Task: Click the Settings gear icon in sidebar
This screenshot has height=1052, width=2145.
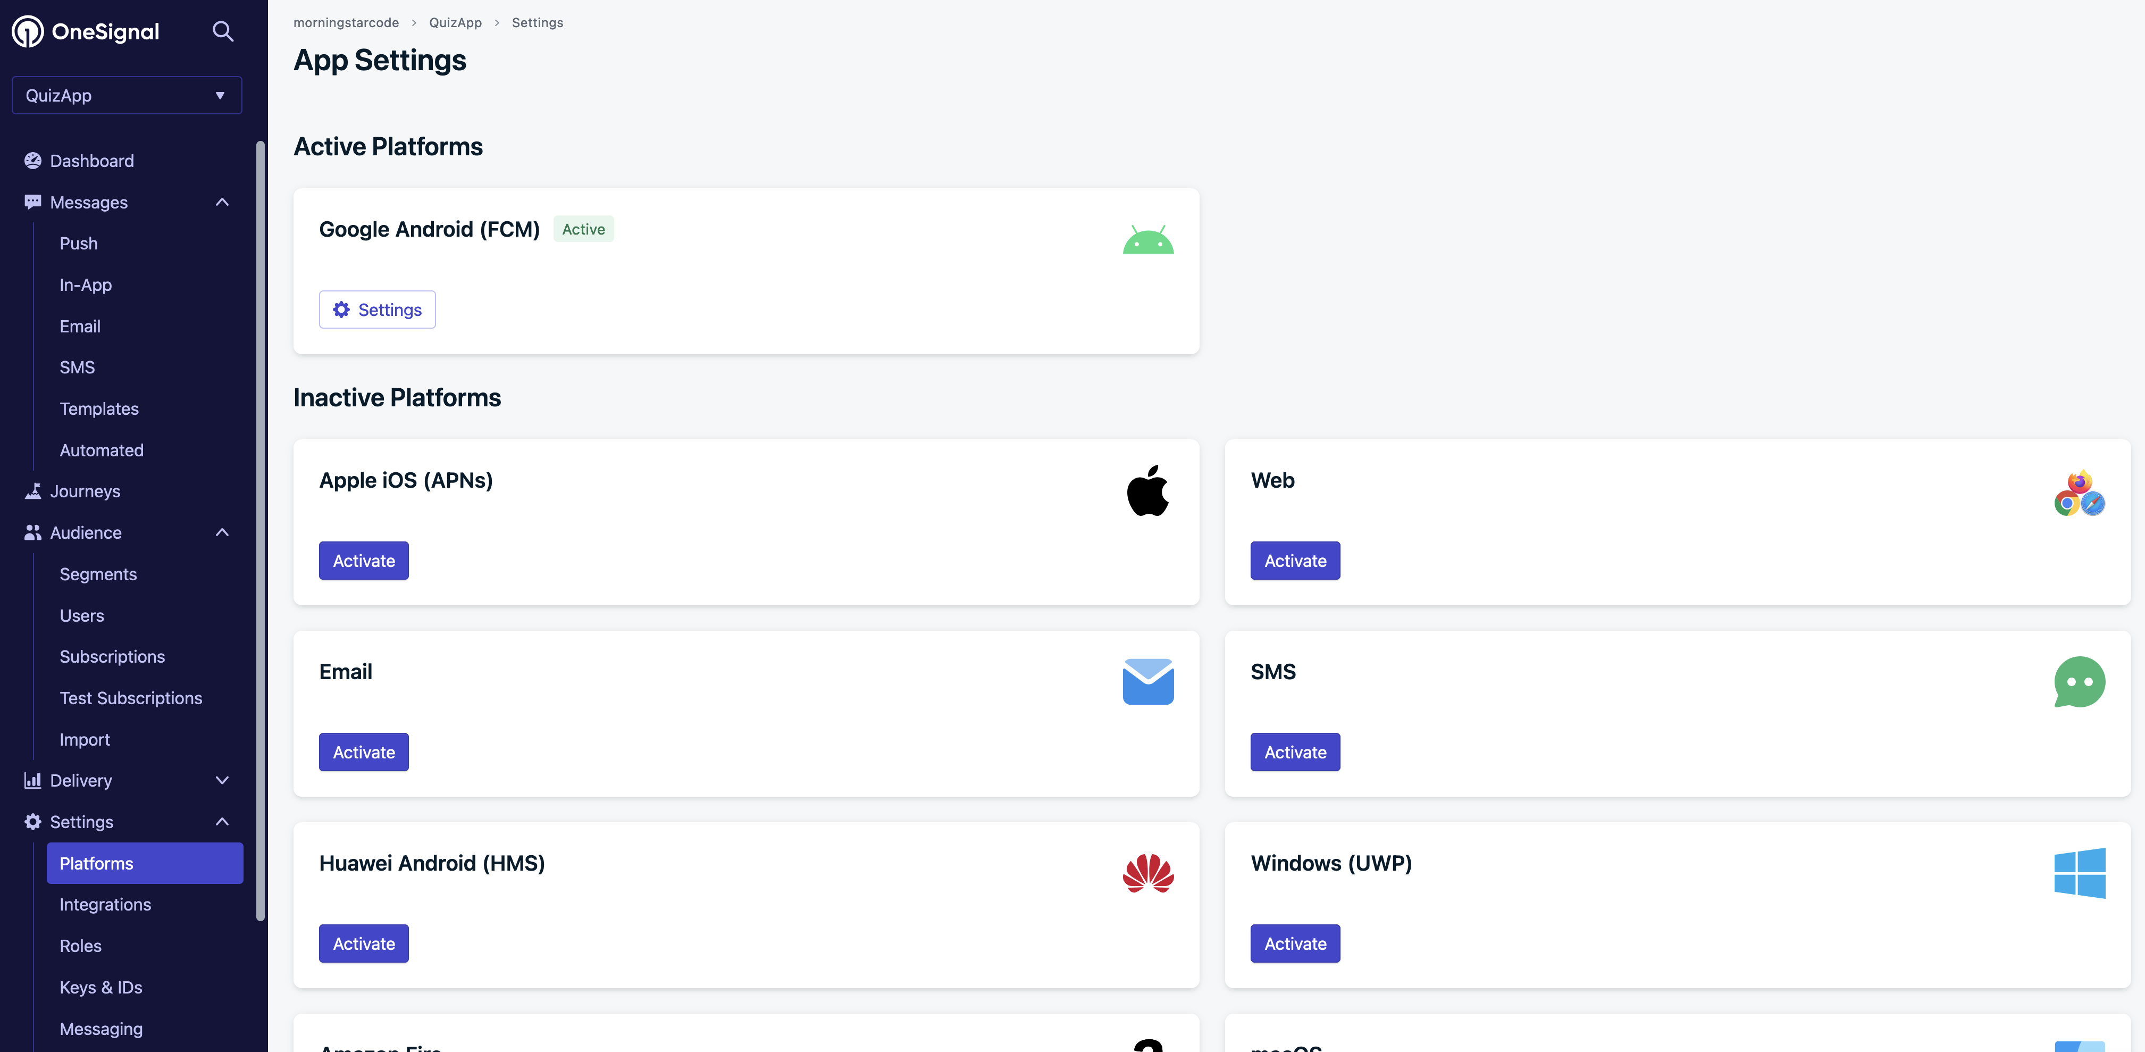Action: pos(32,822)
